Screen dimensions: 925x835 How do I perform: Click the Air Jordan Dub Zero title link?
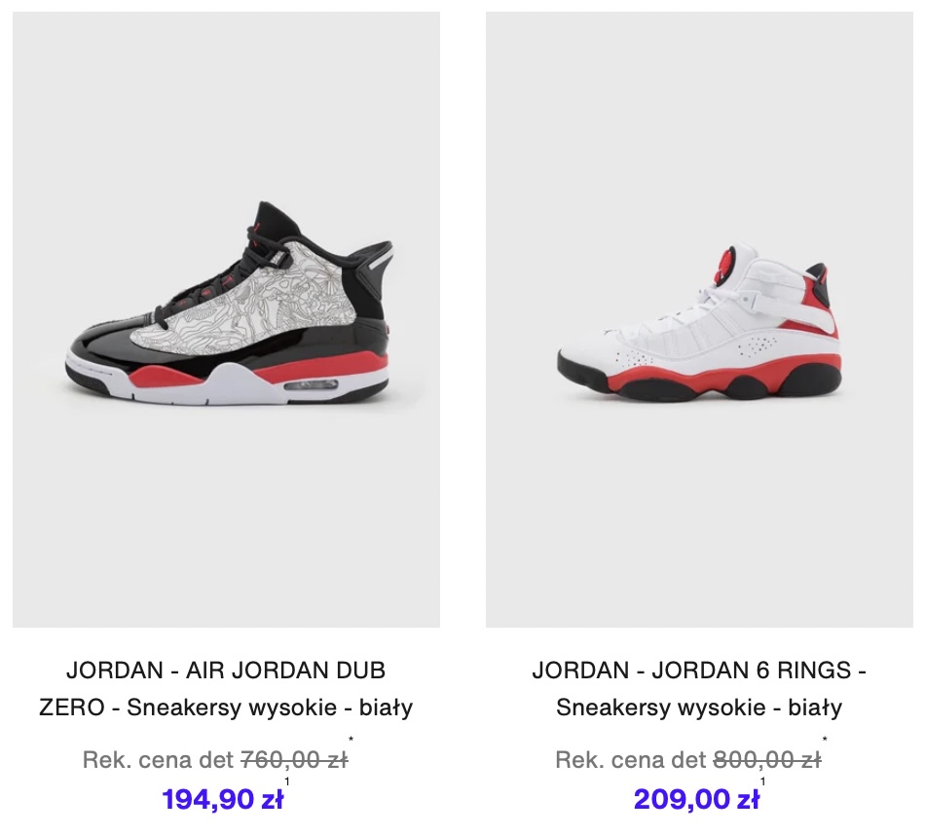pos(226,688)
